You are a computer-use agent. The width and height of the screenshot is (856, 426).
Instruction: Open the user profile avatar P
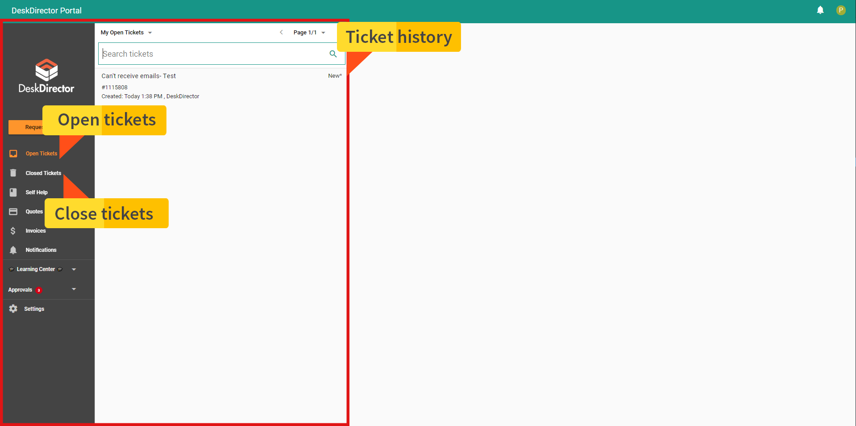pos(841,10)
